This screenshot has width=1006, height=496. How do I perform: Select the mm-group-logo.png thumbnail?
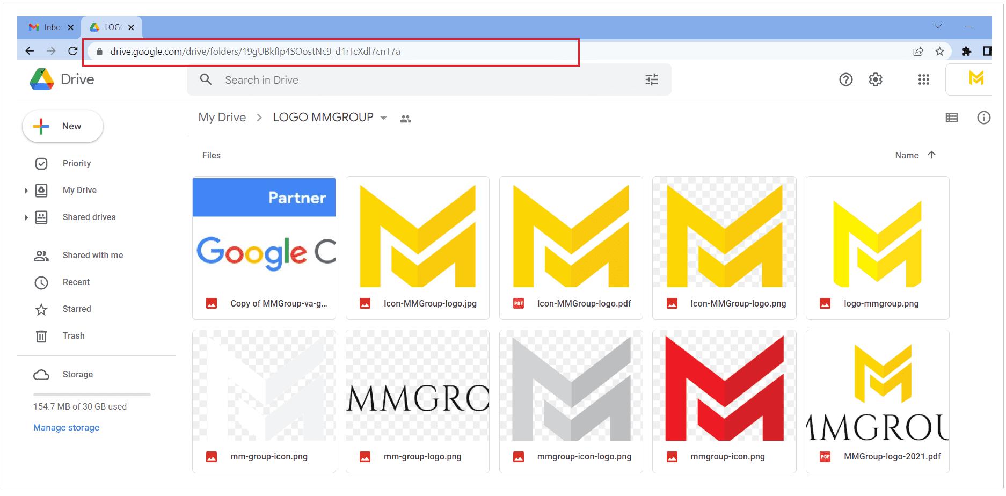[418, 385]
